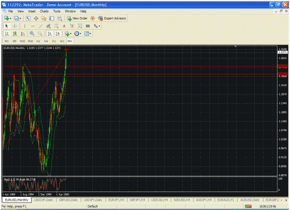Open the Strategy Tester icon
Screen dimensions: 290x210
[x=59, y=18]
